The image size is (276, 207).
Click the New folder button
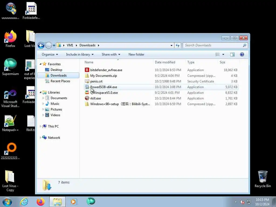(x=136, y=54)
